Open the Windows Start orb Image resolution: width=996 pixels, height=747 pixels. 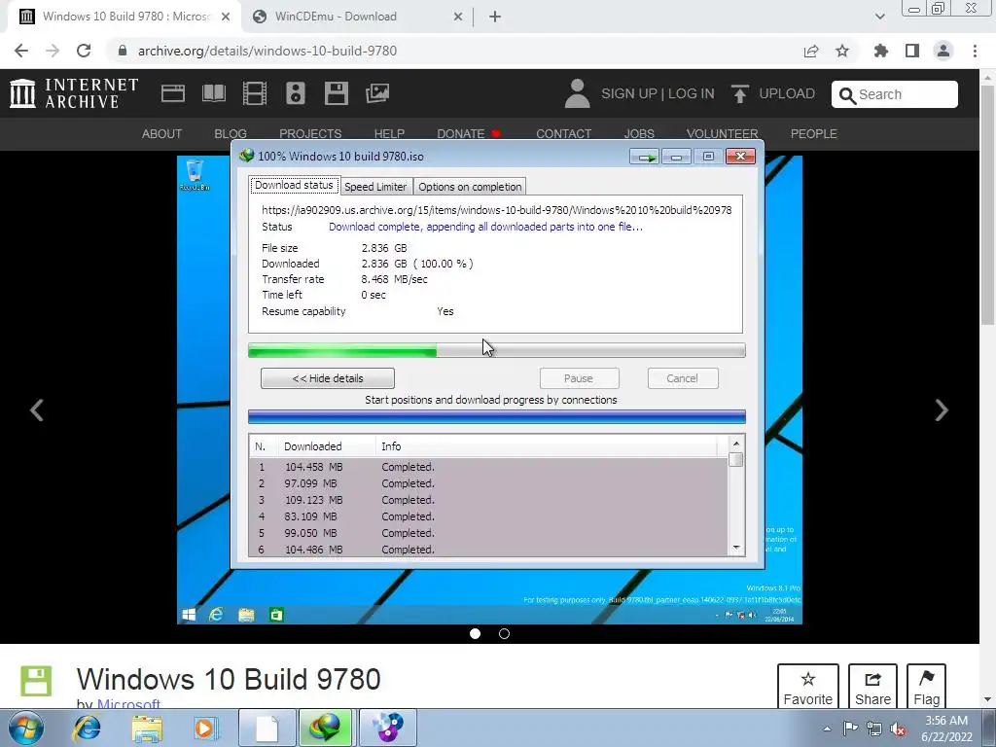coord(26,728)
